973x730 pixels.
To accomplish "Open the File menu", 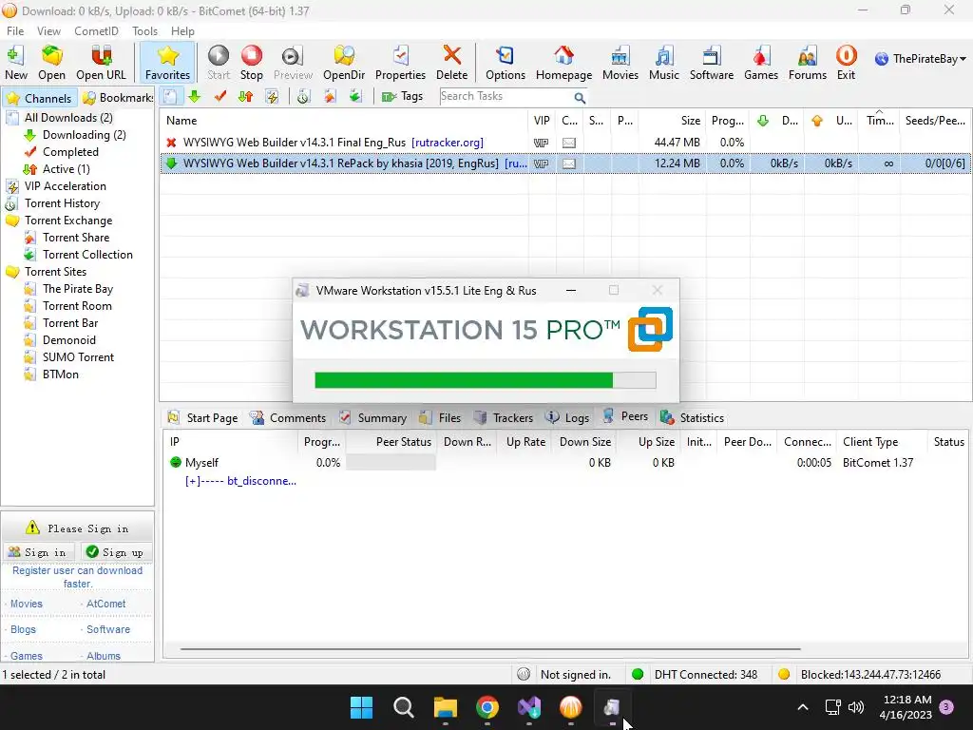I will tap(15, 31).
